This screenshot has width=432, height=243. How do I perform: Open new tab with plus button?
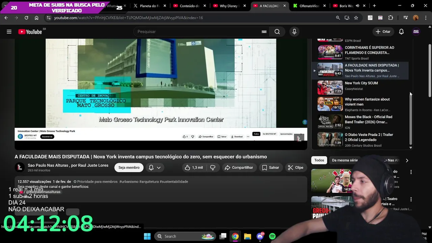tap(374, 6)
